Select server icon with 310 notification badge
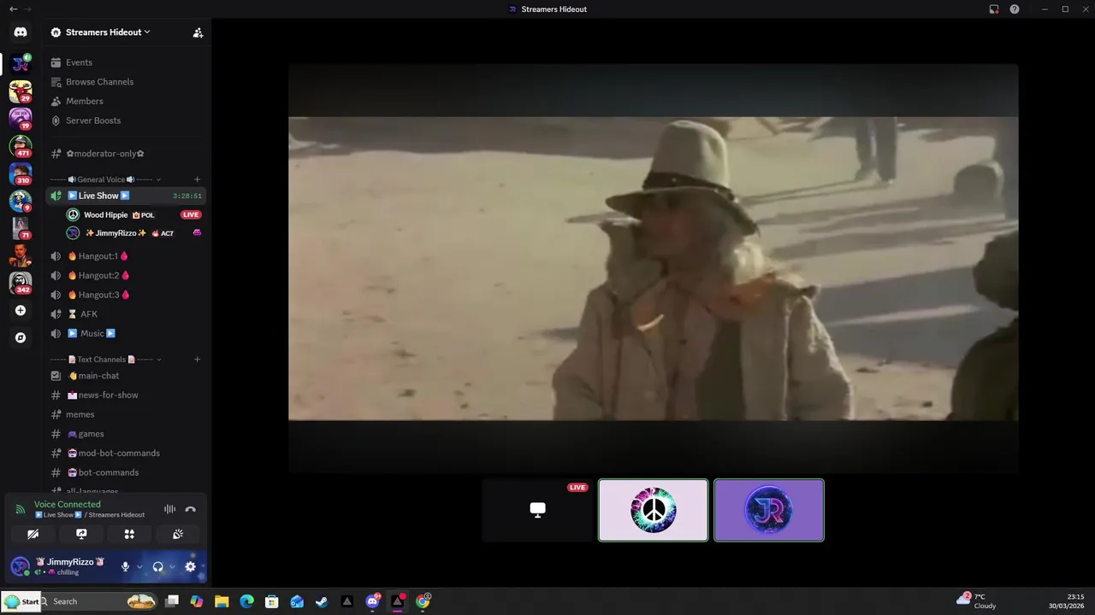The height and width of the screenshot is (615, 1095). coord(21,173)
